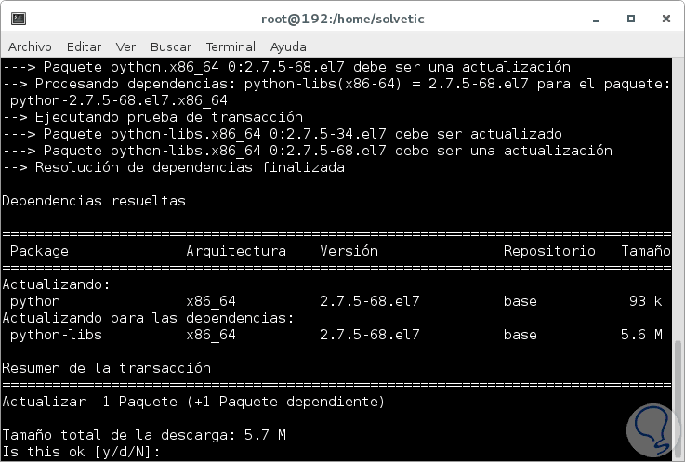Click 'Procesando dependencias' line
Viewport: 685px width, 462px height.
pos(336,84)
